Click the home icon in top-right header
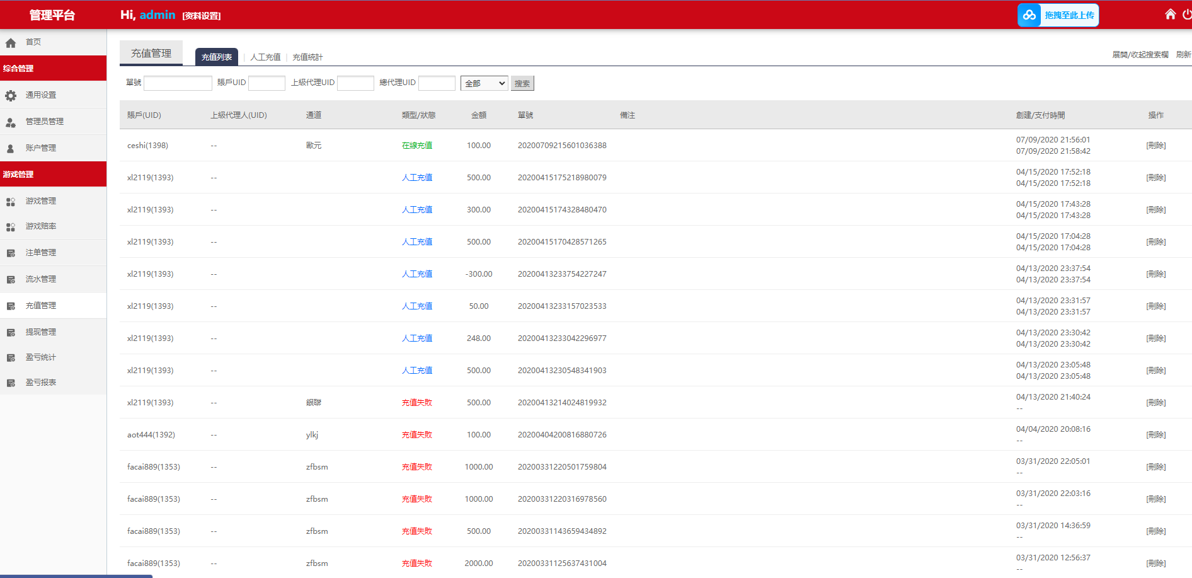Viewport: 1192px width, 578px height. (1170, 14)
